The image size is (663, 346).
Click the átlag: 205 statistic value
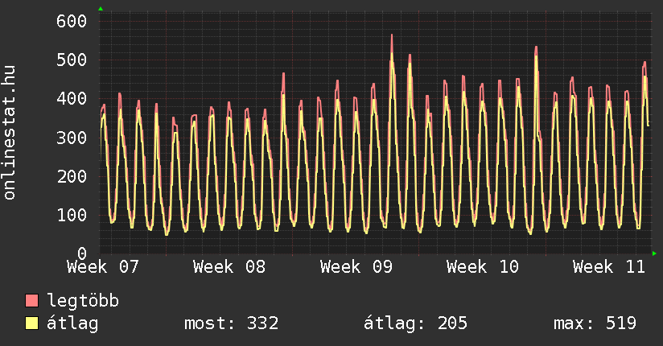click(x=416, y=324)
